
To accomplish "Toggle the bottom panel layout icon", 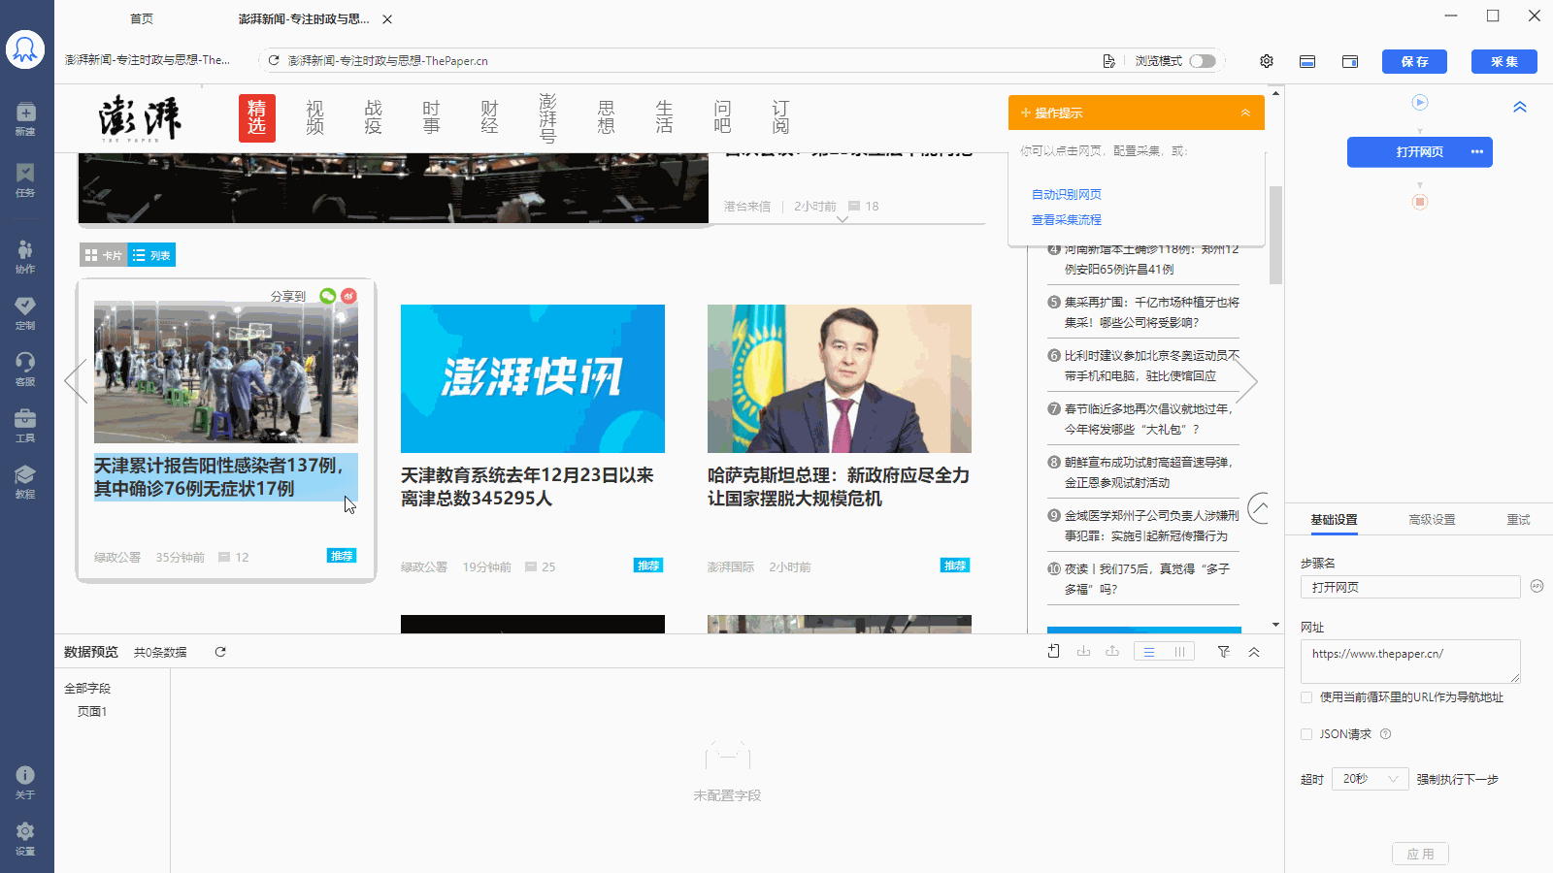I will click(1307, 61).
